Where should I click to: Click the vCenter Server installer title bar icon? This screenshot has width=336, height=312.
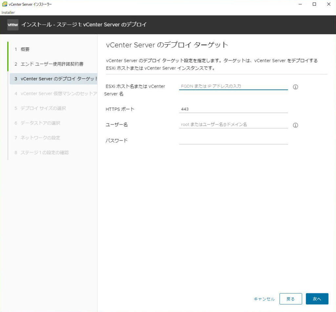pos(4,4)
